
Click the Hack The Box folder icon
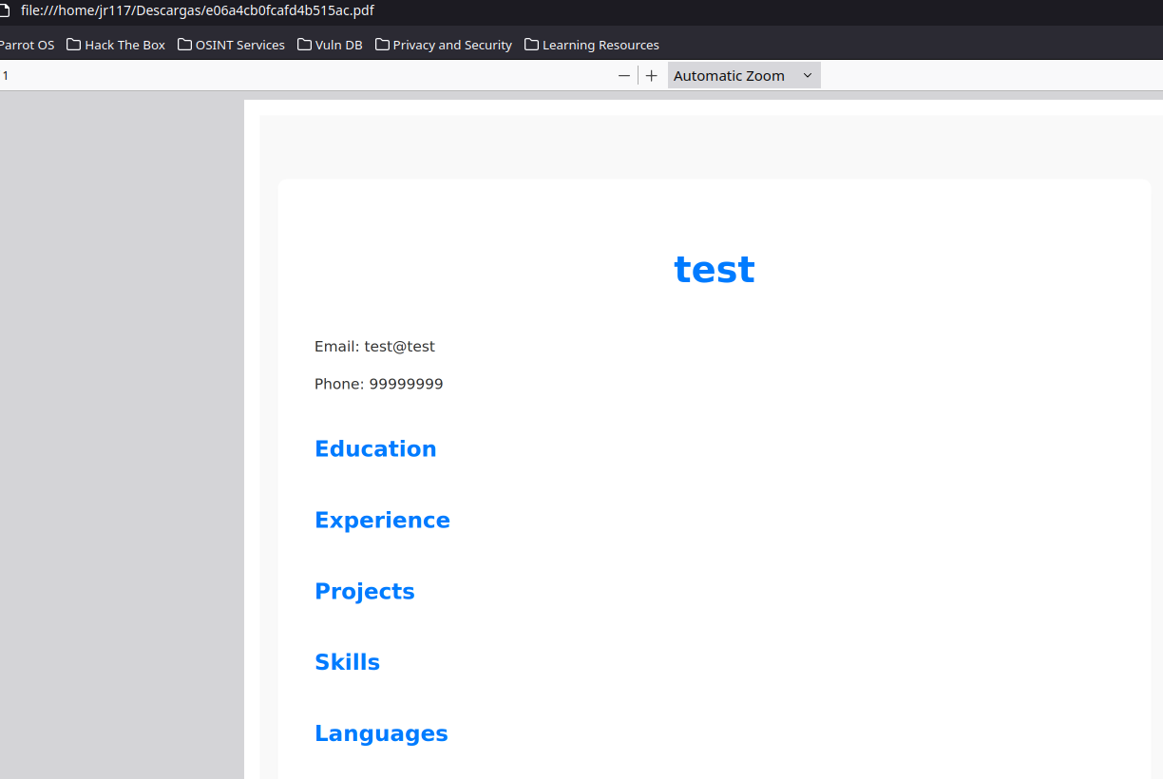pyautogui.click(x=73, y=45)
